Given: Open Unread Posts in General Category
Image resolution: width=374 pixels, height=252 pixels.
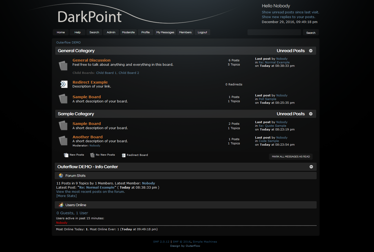Looking at the screenshot, I should tap(291, 51).
